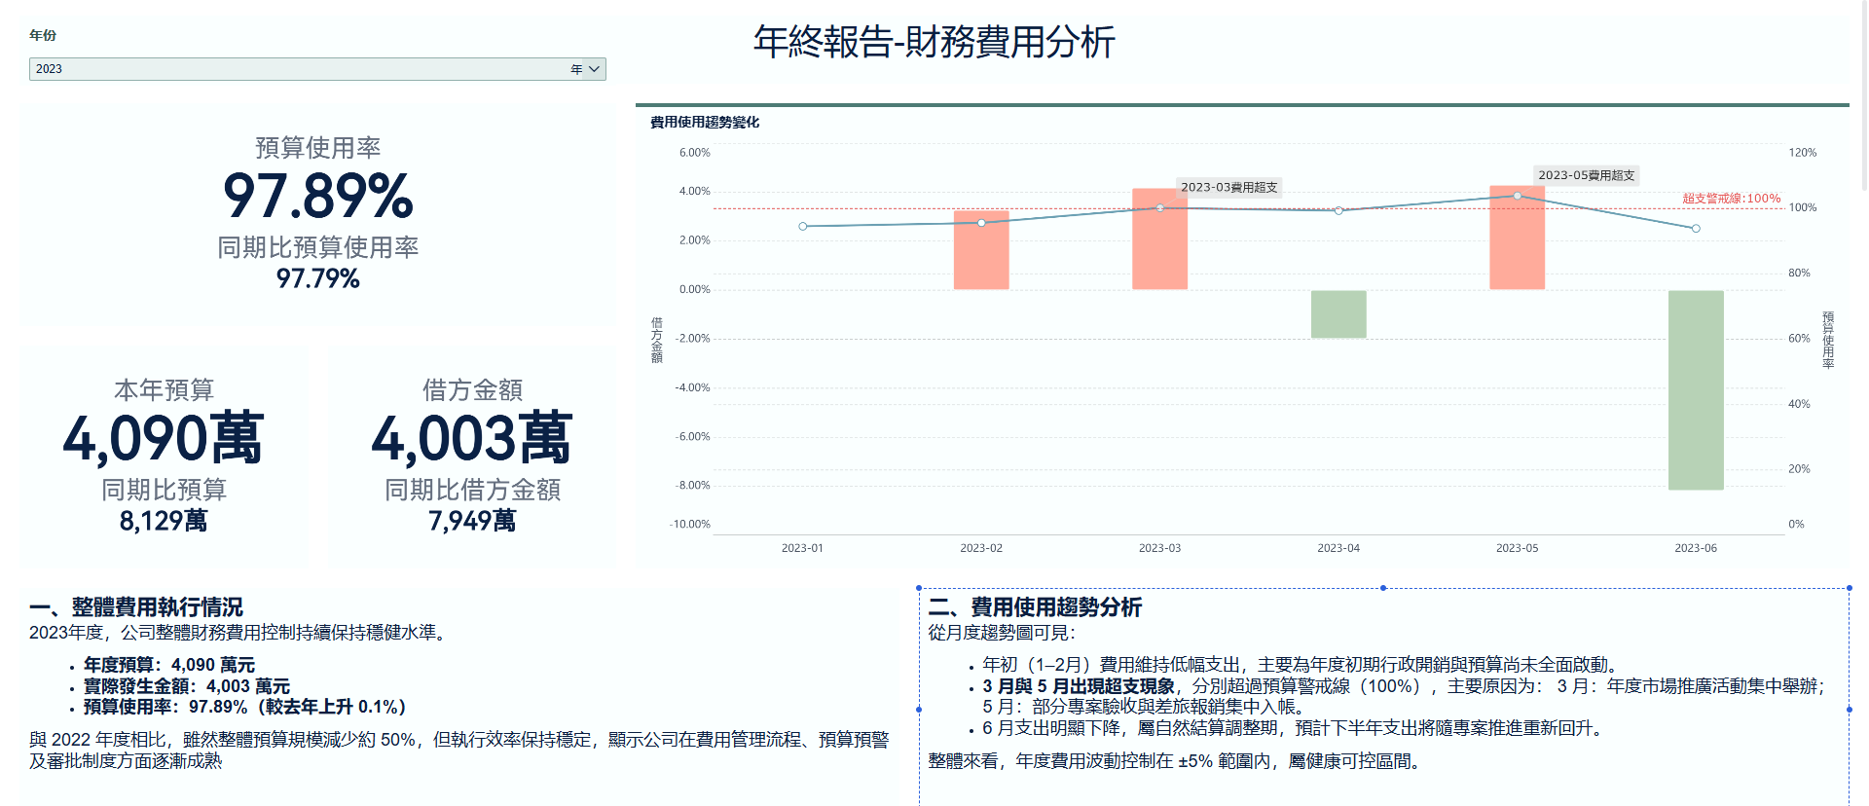Select the 年終報告-財務費用分析 title
The width and height of the screenshot is (1869, 806).
click(x=934, y=42)
